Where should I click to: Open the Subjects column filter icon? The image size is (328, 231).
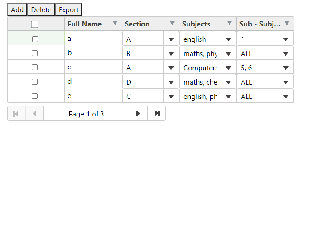[230, 23]
